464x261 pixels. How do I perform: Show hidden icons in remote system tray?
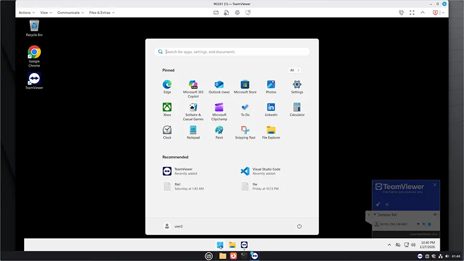389,245
